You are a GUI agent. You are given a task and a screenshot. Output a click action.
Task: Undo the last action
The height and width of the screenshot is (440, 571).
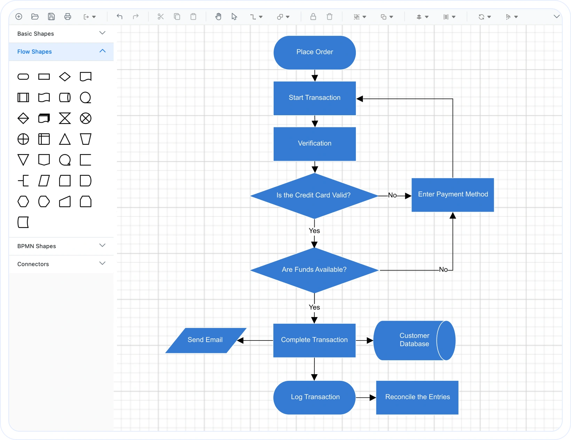(119, 16)
